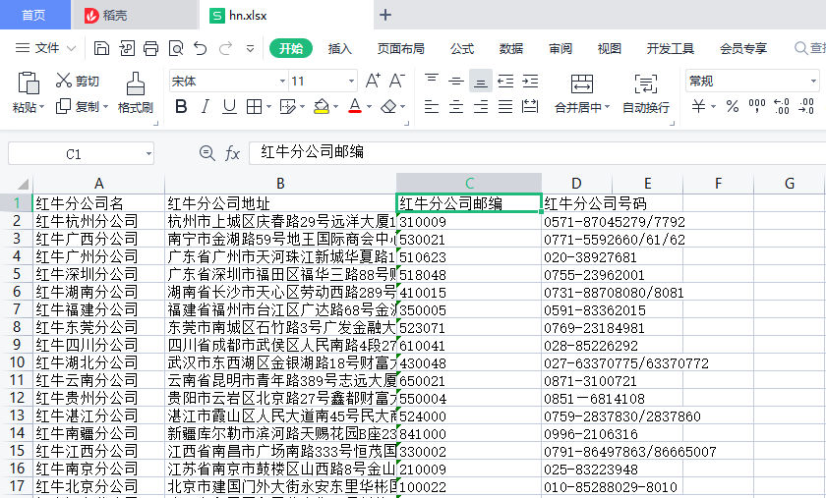Apply percent style format
Image resolution: width=826 pixels, height=498 pixels.
[733, 106]
